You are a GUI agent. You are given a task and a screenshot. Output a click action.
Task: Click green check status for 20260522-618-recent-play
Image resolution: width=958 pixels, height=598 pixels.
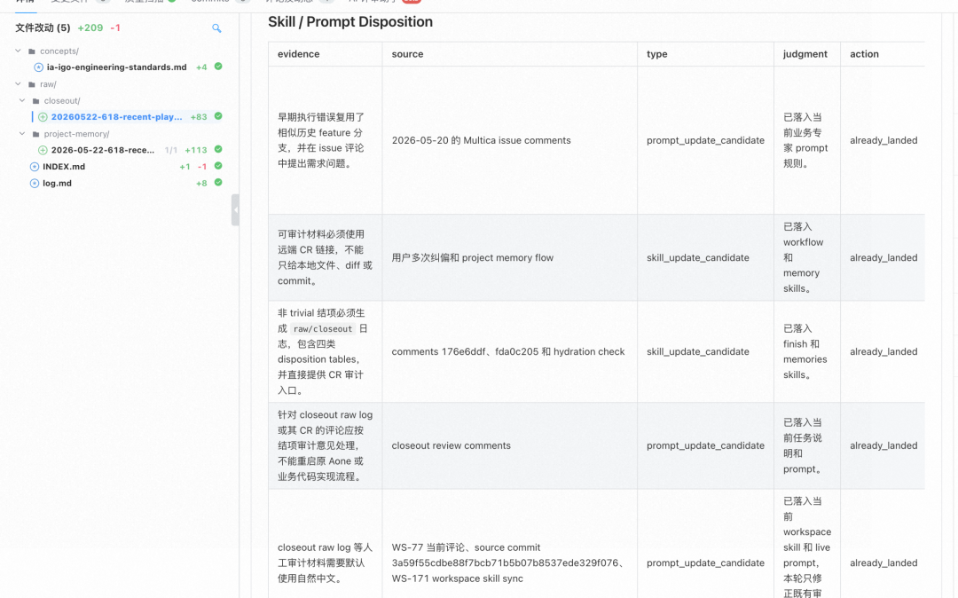coord(218,116)
